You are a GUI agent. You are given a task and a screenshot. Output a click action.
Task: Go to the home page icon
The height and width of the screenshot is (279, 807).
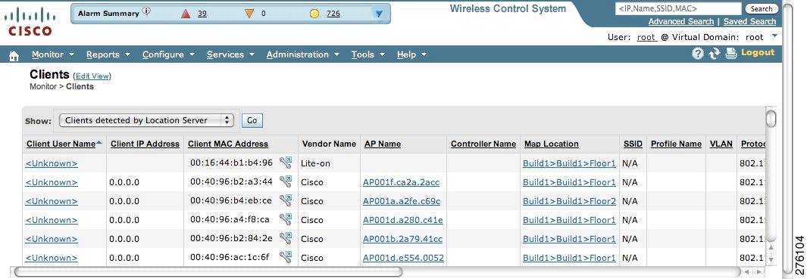tap(14, 55)
